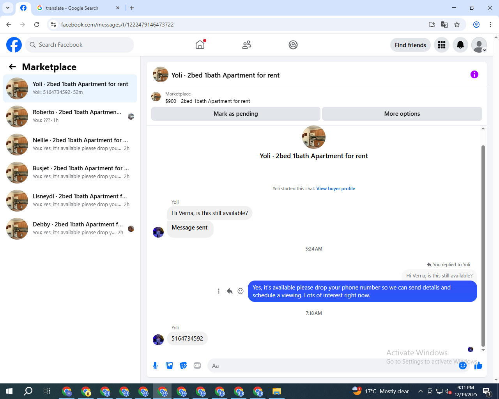
Task: Attach a photo with the image icon
Action: tap(169, 365)
